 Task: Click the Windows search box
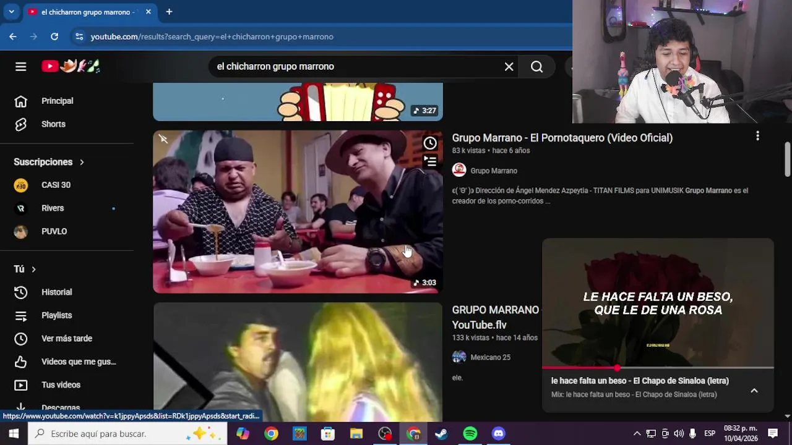129,434
